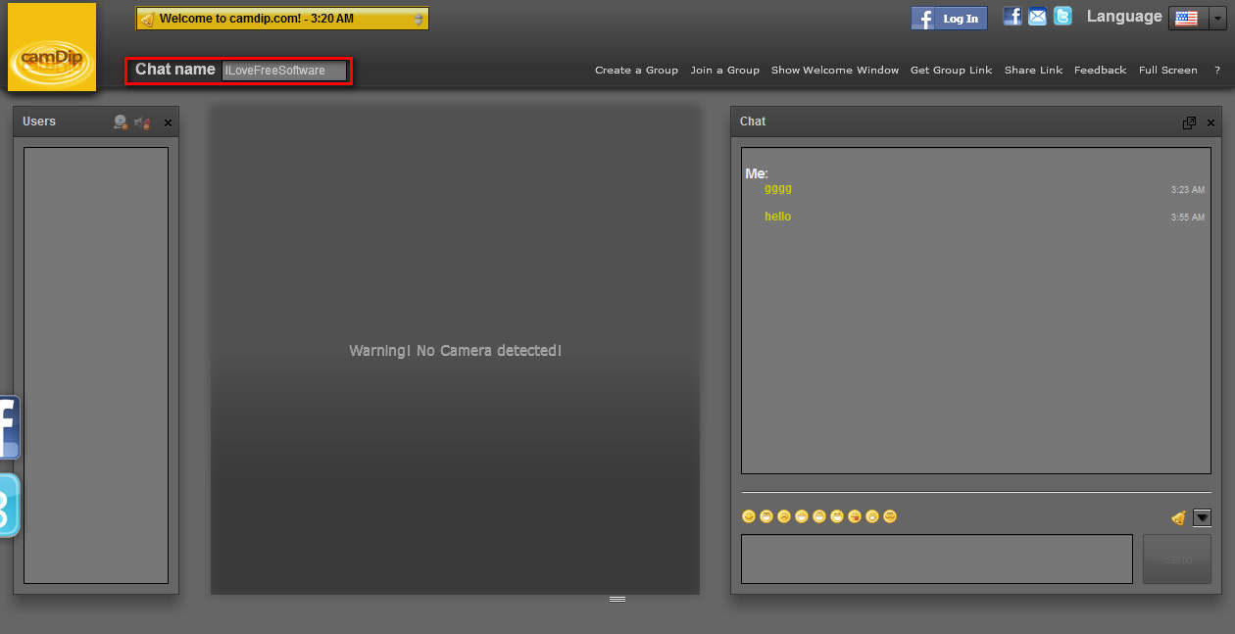Insert the second emoticon in the row
Viewport: 1235px width, 634px height.
point(766,516)
